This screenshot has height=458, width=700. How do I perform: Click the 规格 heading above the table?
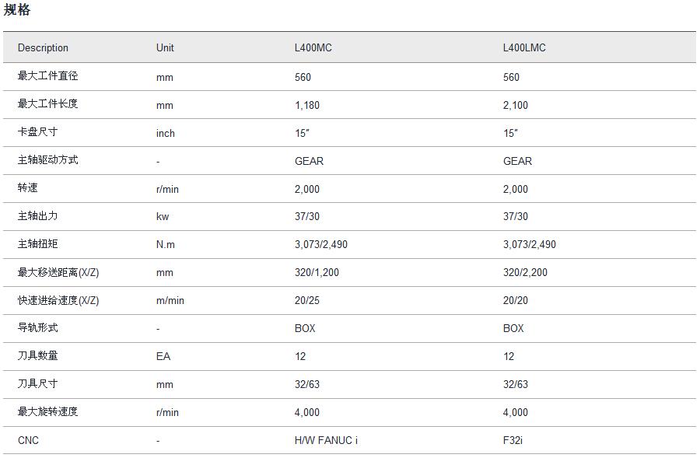coord(17,10)
